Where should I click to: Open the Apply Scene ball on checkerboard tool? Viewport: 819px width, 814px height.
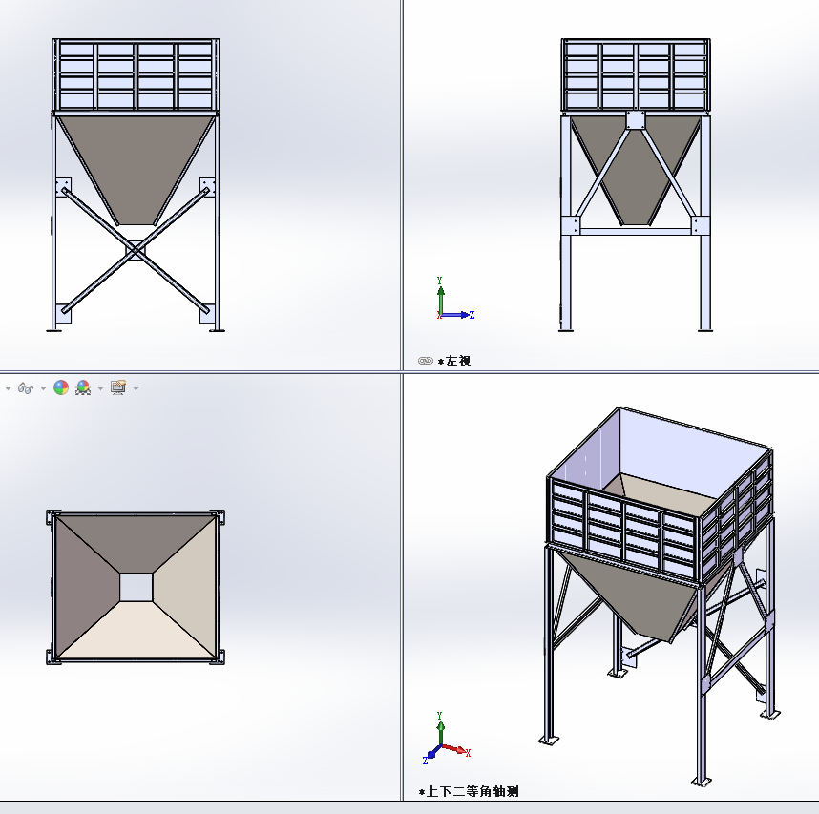point(83,388)
